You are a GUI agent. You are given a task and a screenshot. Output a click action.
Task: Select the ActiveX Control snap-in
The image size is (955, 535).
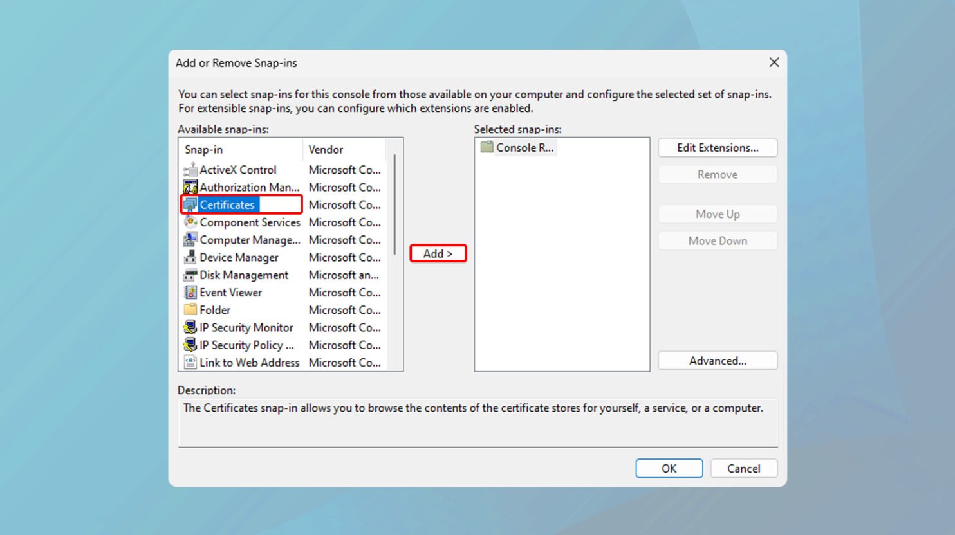tap(238, 170)
